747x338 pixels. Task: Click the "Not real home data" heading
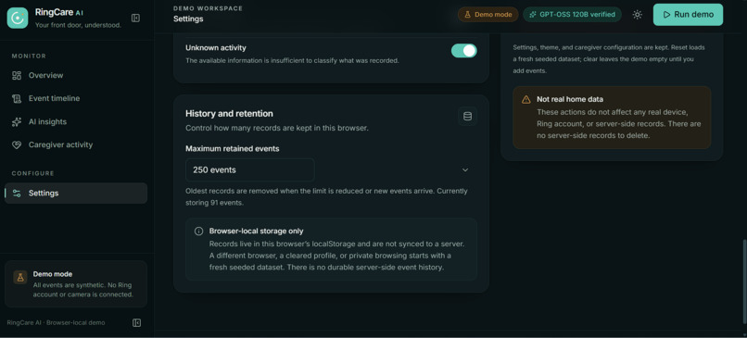pos(570,99)
